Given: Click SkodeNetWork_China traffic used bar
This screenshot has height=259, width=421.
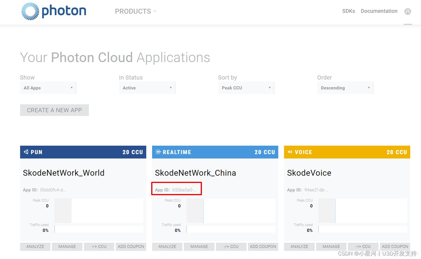Looking at the screenshot, I should (231, 229).
